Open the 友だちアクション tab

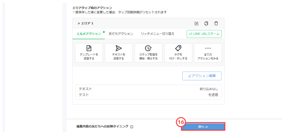coord(121,34)
